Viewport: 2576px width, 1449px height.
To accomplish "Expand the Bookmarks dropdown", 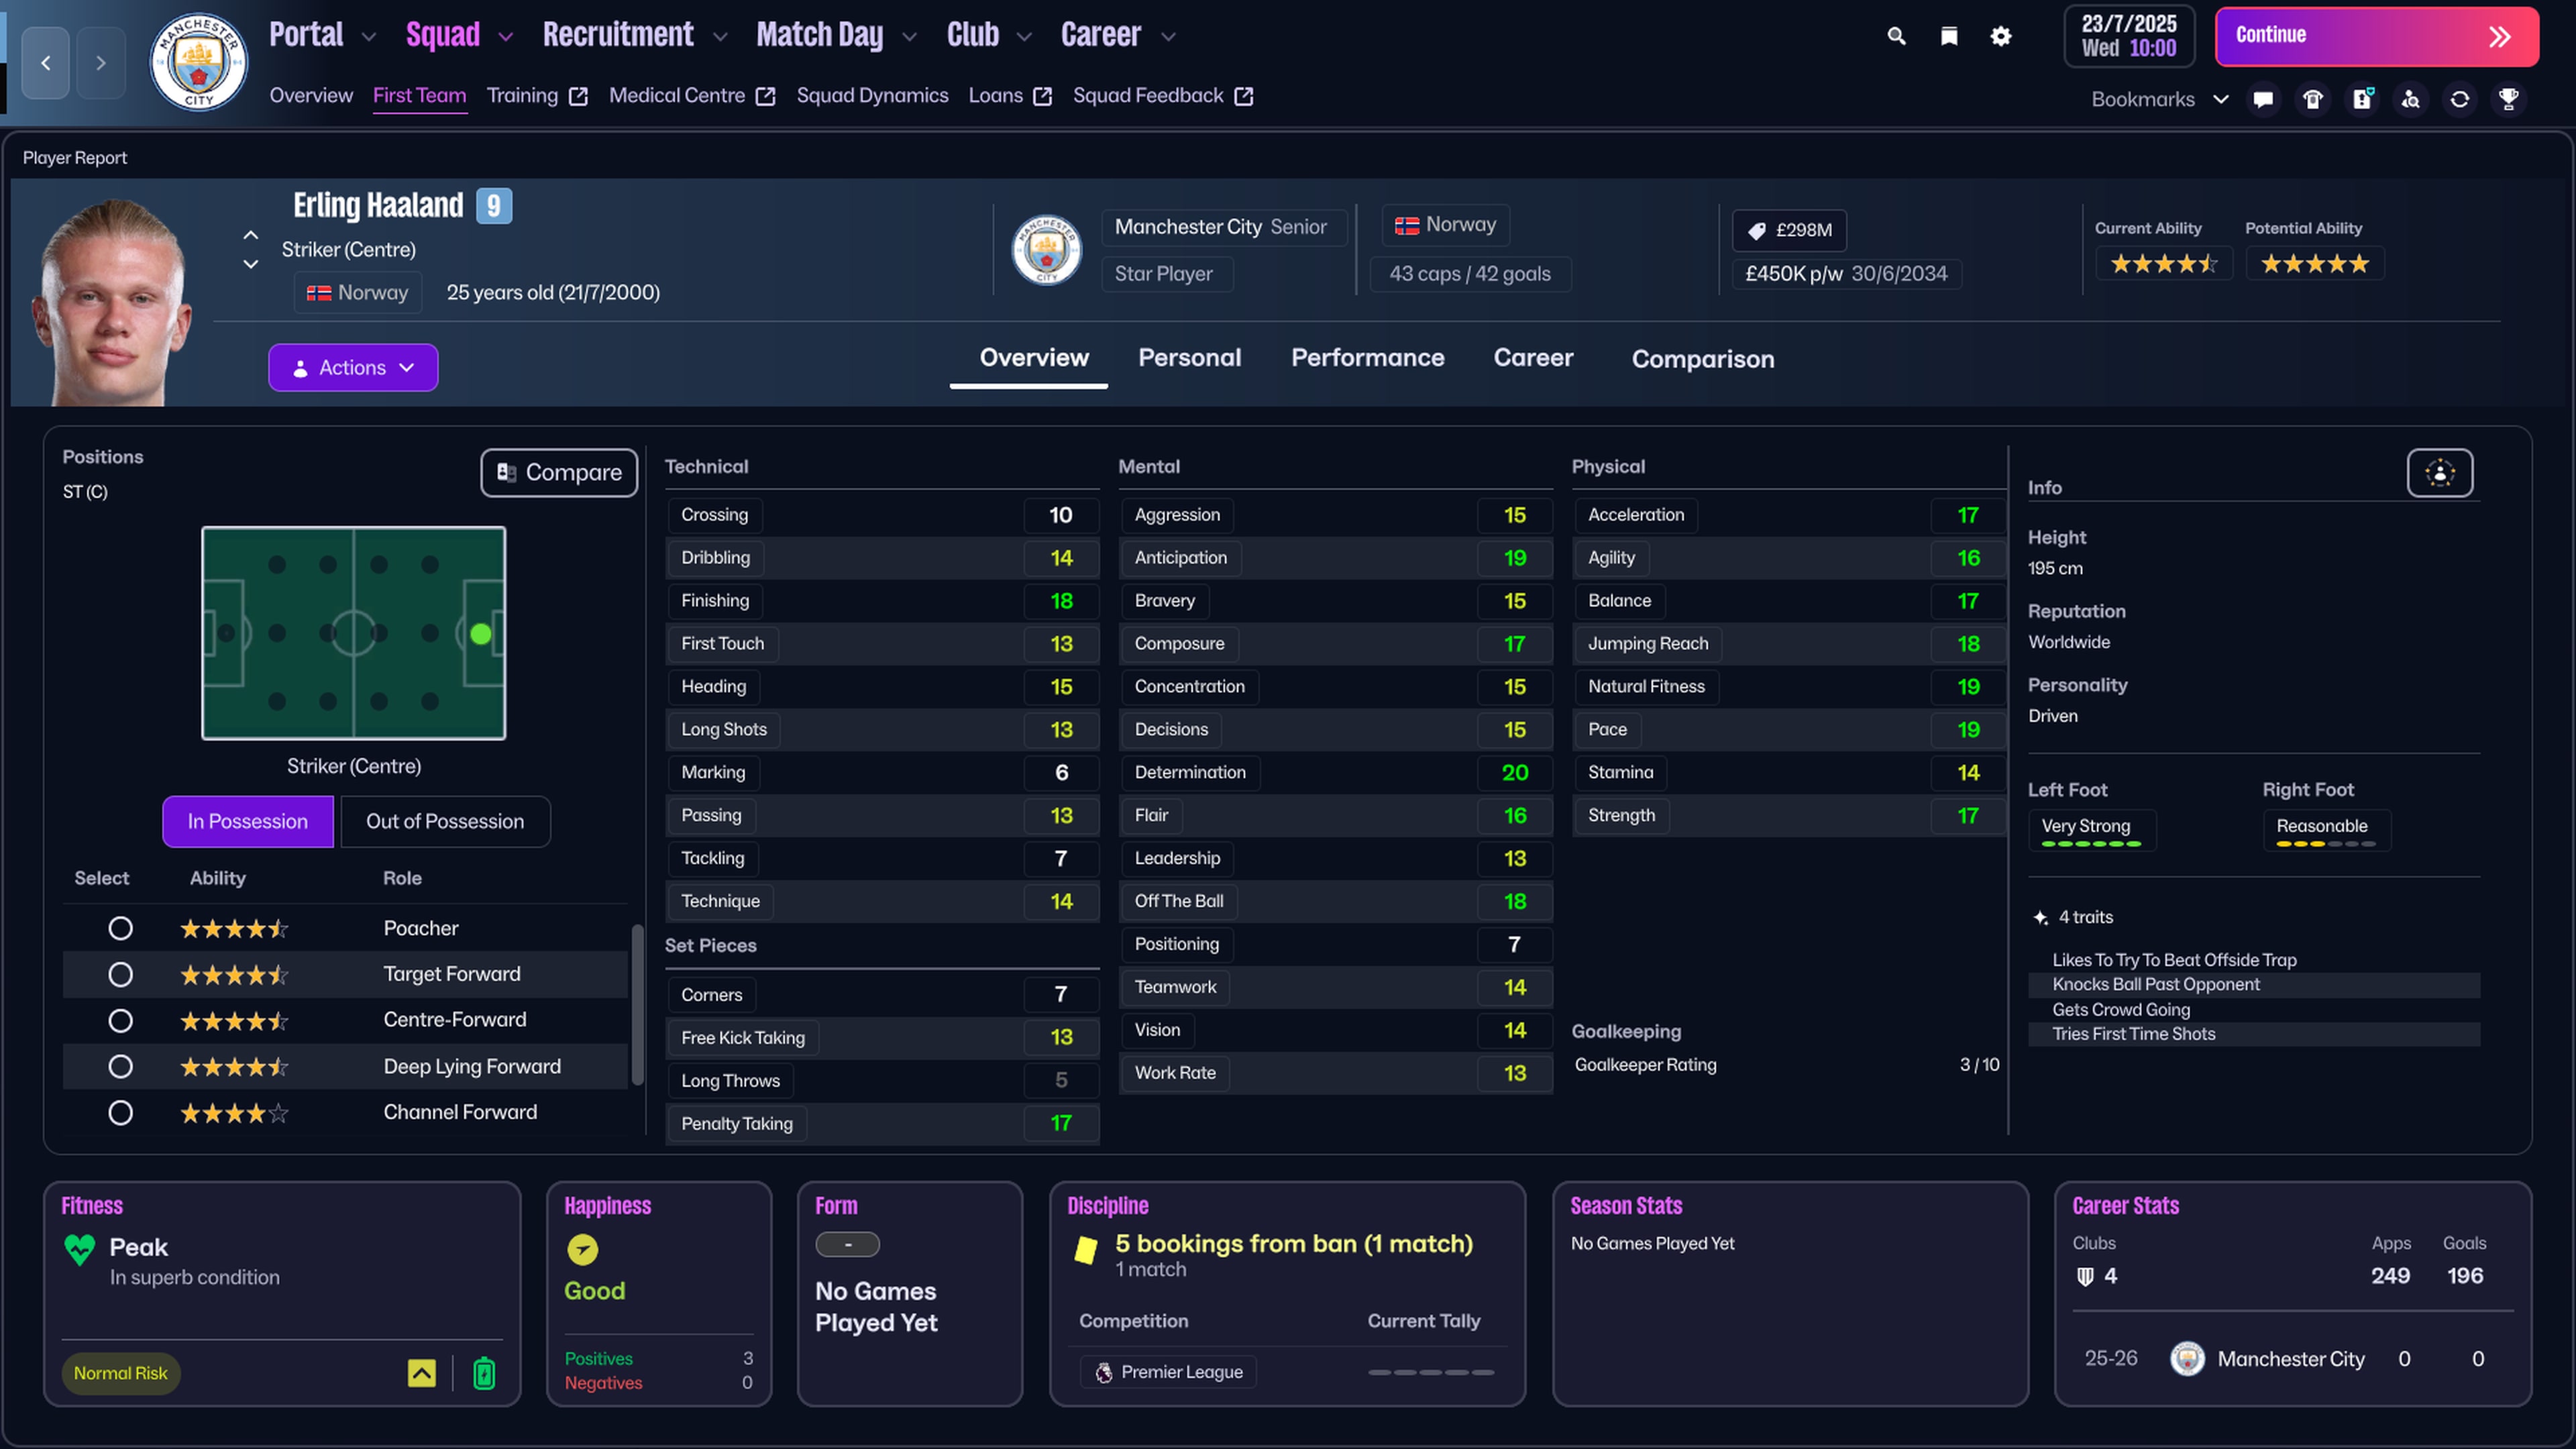I will (2222, 99).
